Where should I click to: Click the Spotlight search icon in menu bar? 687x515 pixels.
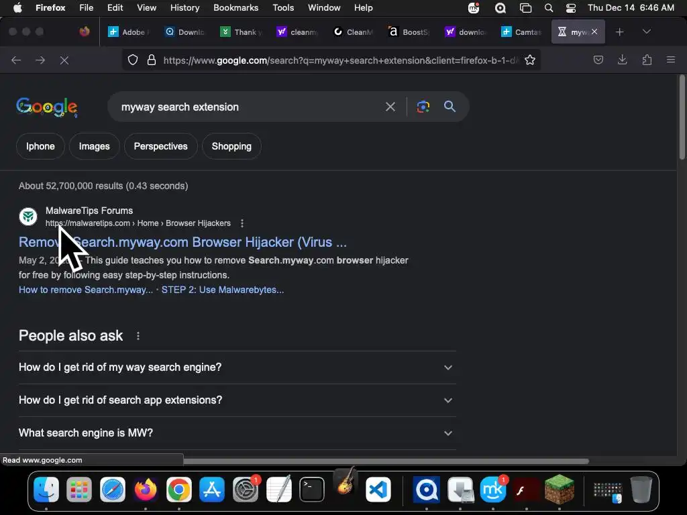pyautogui.click(x=549, y=8)
